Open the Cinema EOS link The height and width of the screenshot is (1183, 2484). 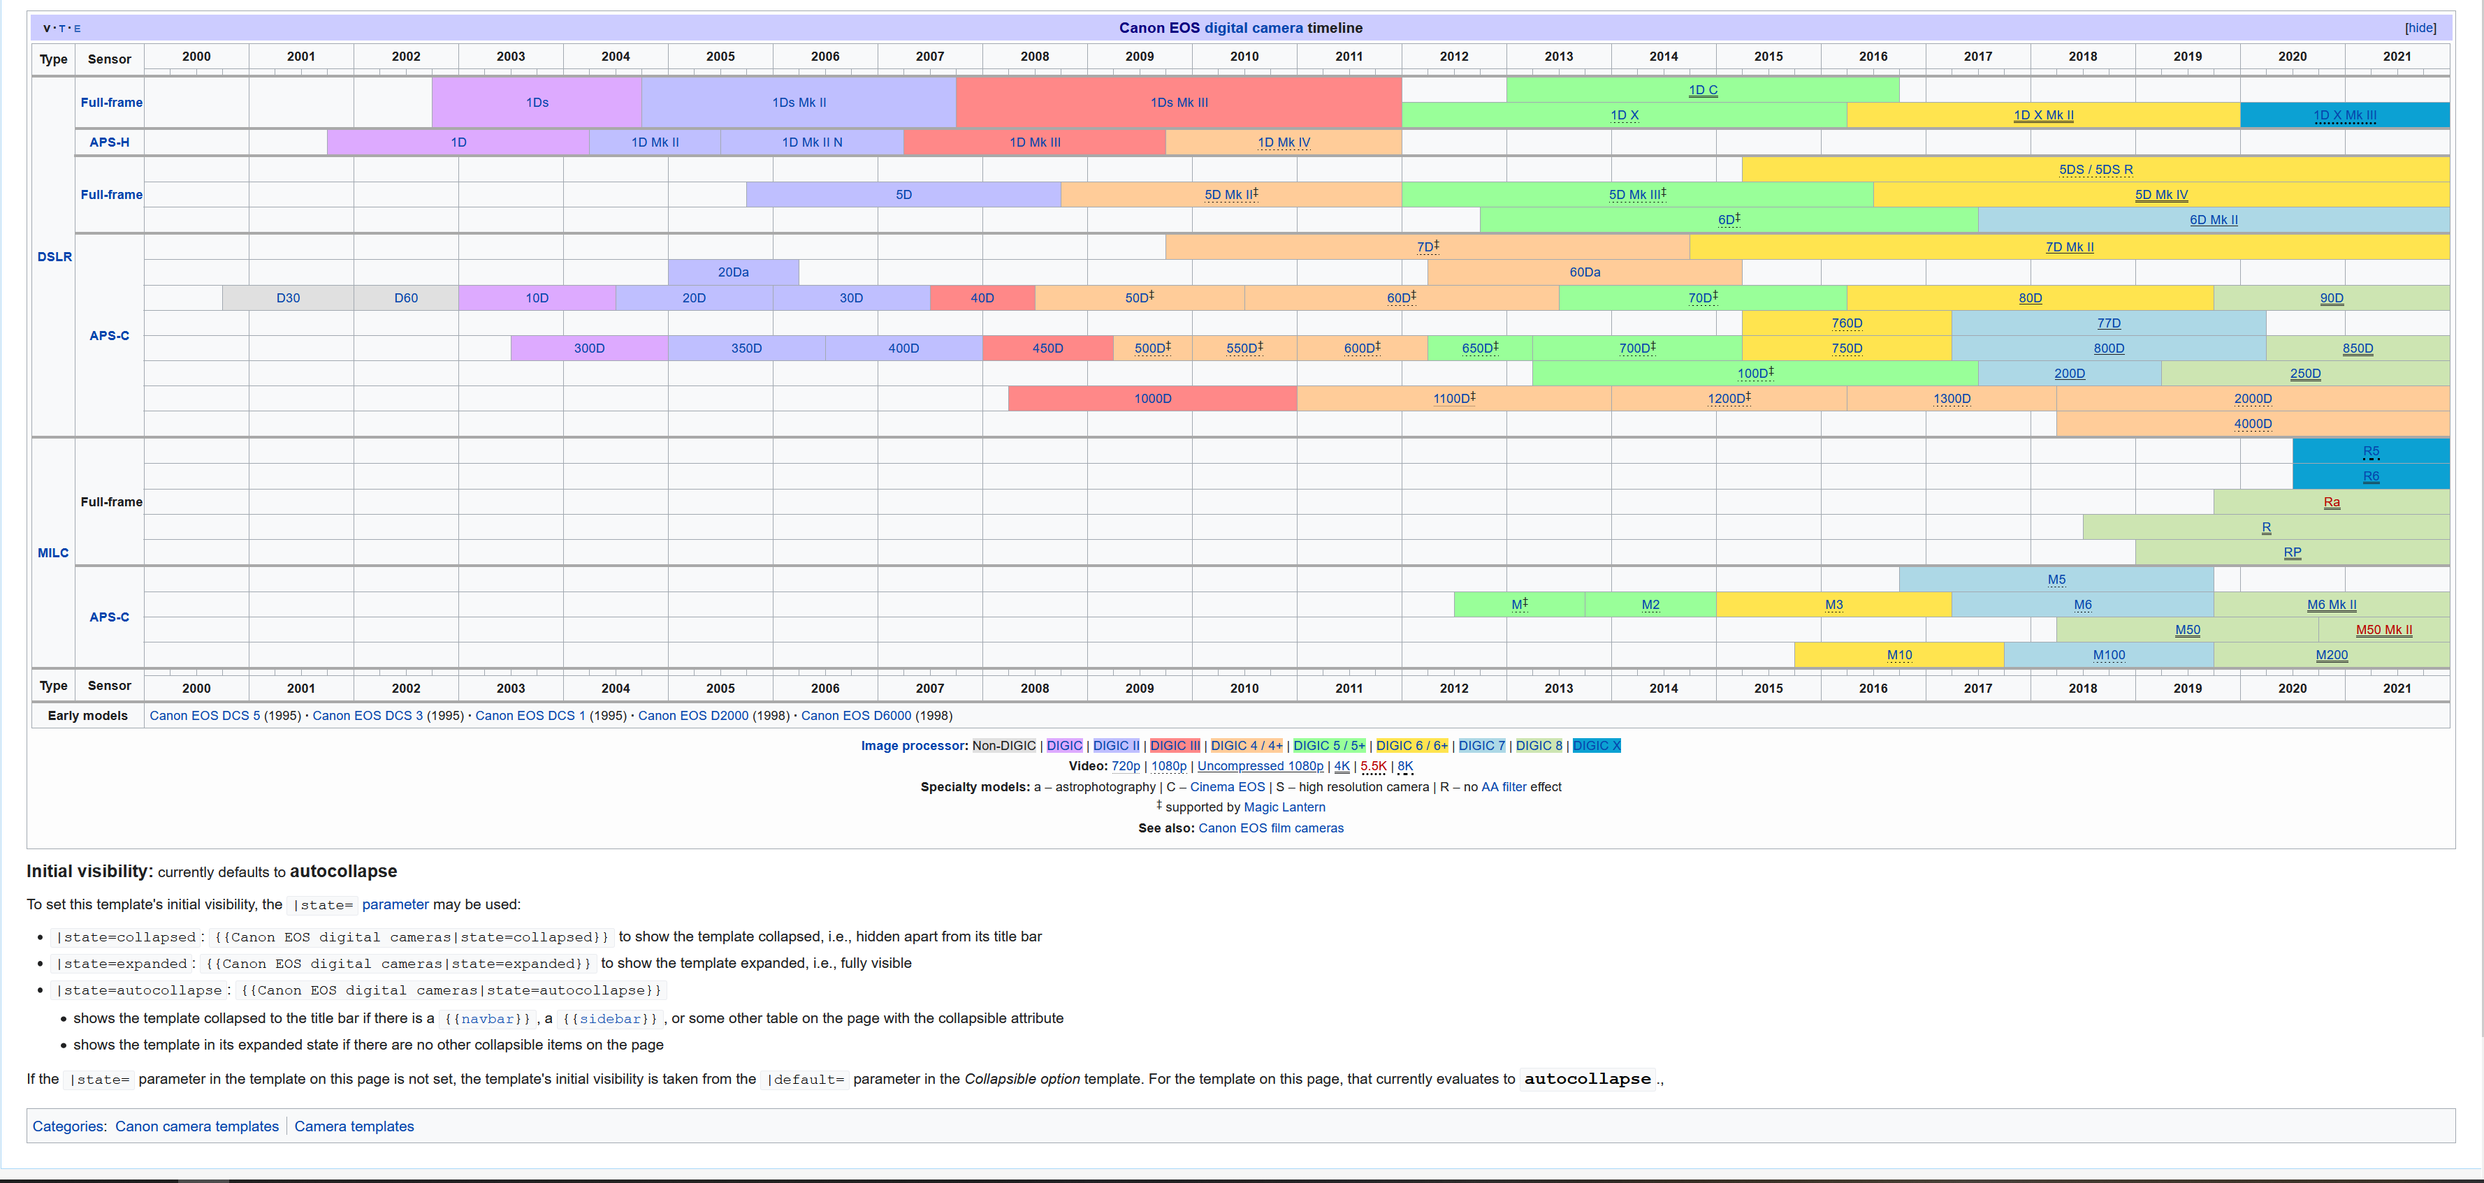(x=1226, y=787)
